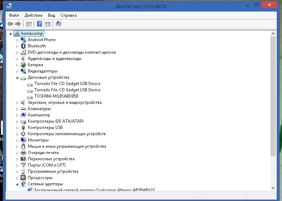
Task: Click the Очереди печати printer icon
Action: [23, 153]
